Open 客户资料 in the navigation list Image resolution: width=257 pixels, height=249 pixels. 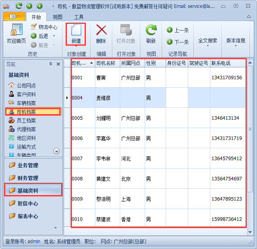[26, 94]
